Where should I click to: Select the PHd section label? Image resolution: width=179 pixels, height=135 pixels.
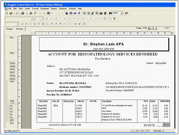click(12, 53)
